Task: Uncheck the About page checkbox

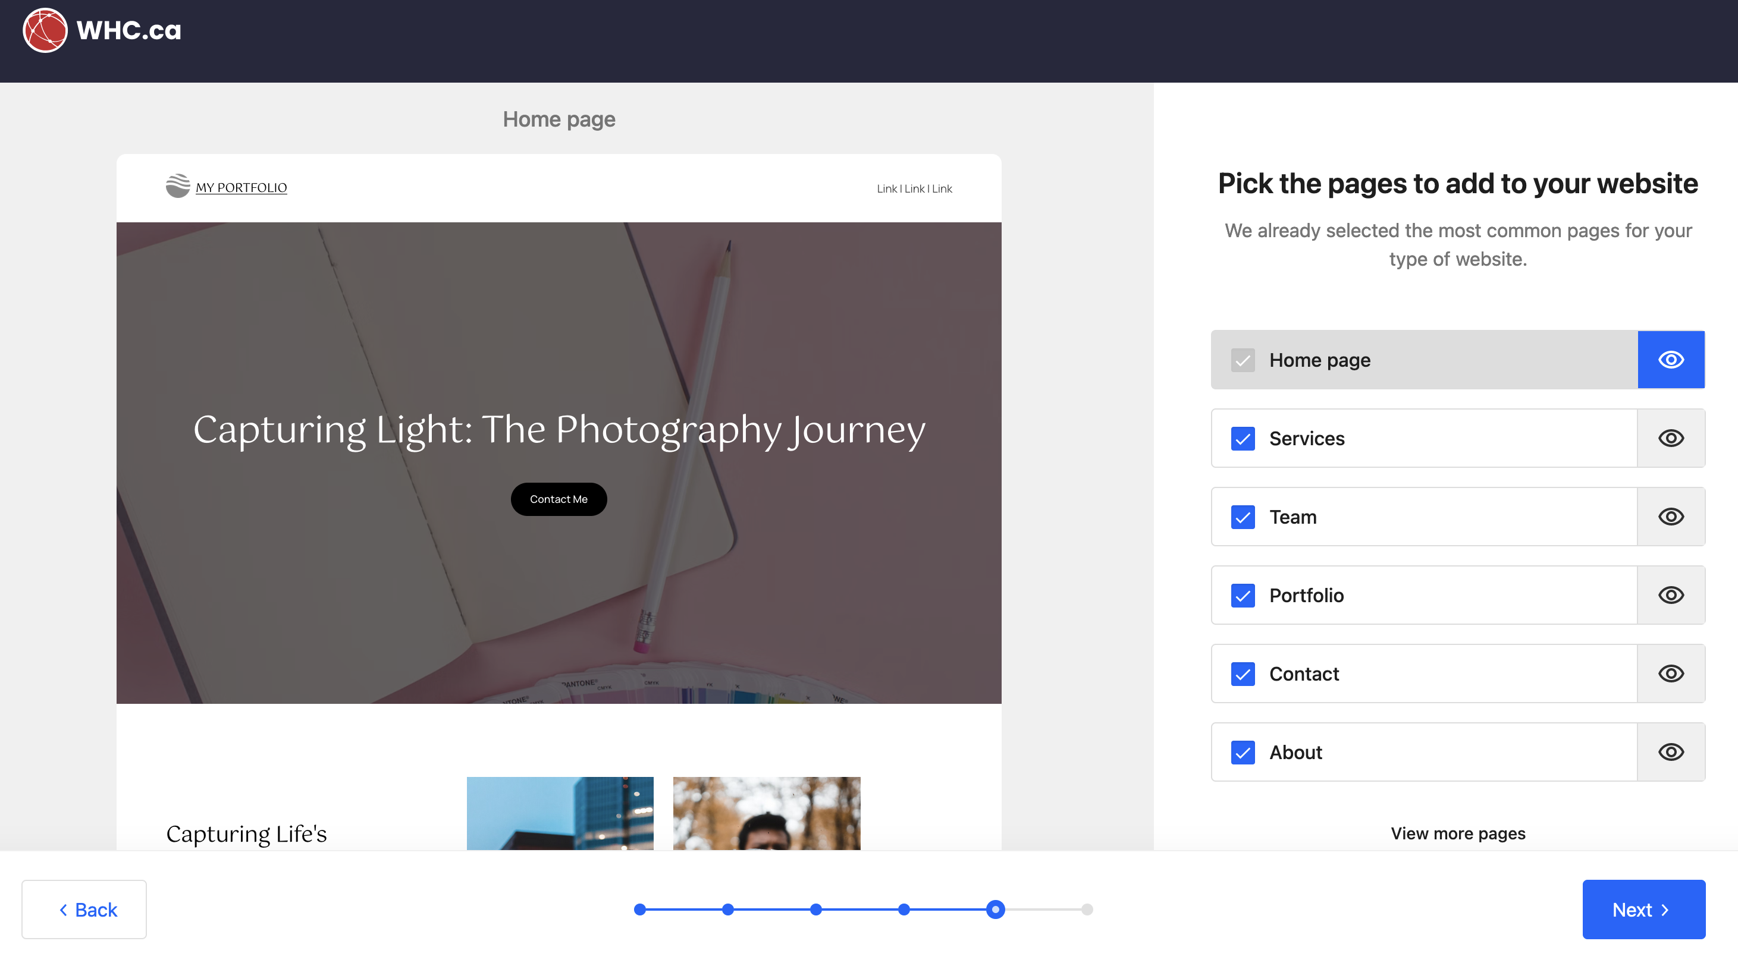Action: pos(1243,753)
